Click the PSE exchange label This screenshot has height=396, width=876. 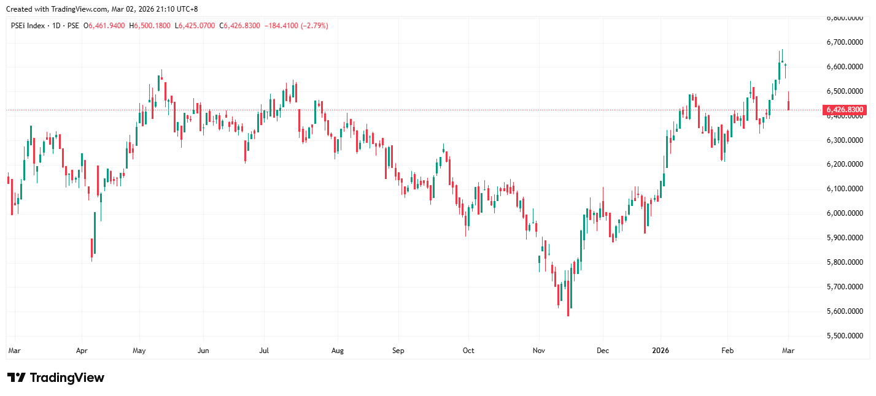click(72, 26)
